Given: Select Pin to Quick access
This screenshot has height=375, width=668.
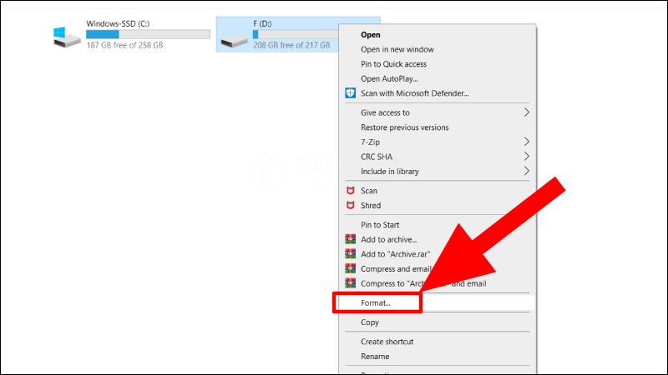Looking at the screenshot, I should (393, 64).
